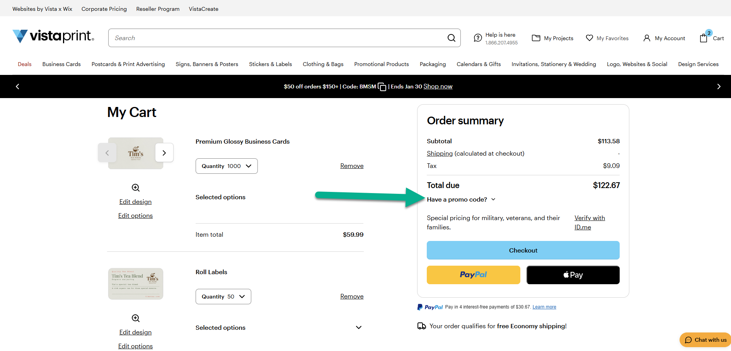Open Signs, Banners & Posters menu
Screen dimensions: 731x351
207,64
